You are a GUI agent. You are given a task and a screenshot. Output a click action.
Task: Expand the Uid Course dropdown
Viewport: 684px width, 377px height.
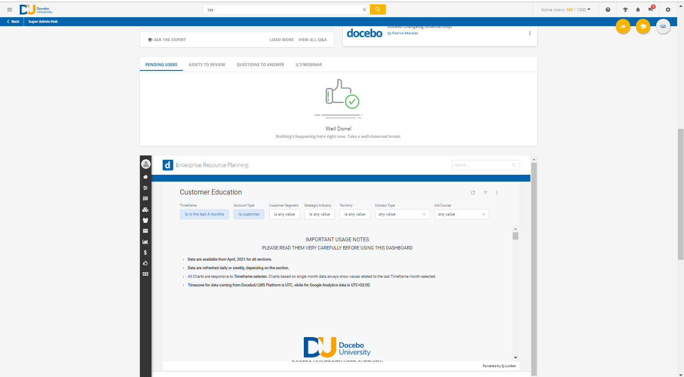coord(461,214)
